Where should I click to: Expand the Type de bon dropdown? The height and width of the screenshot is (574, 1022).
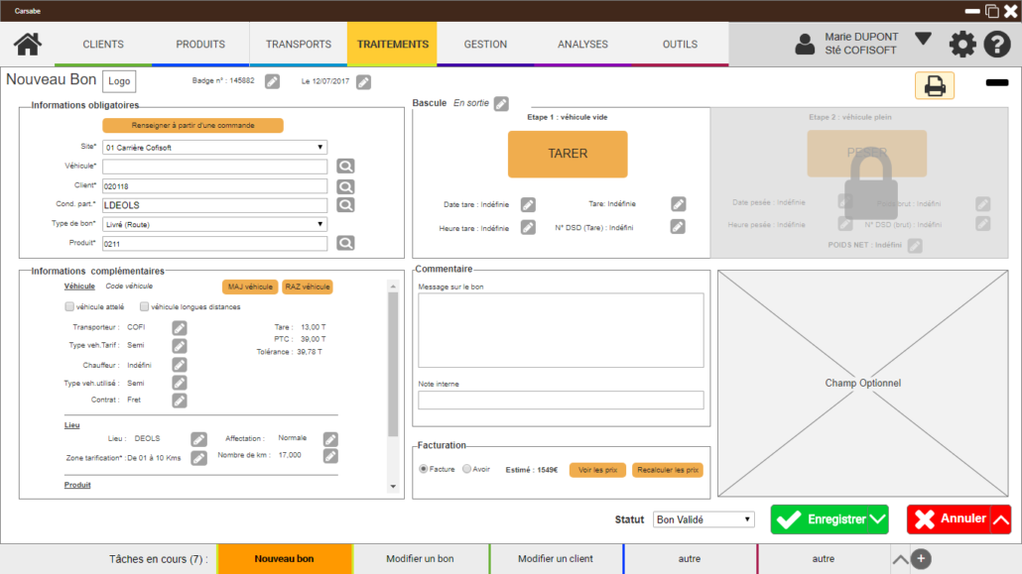214,224
